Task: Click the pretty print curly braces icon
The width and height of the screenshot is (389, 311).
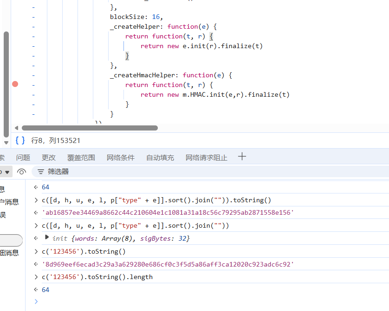Action: coord(20,140)
